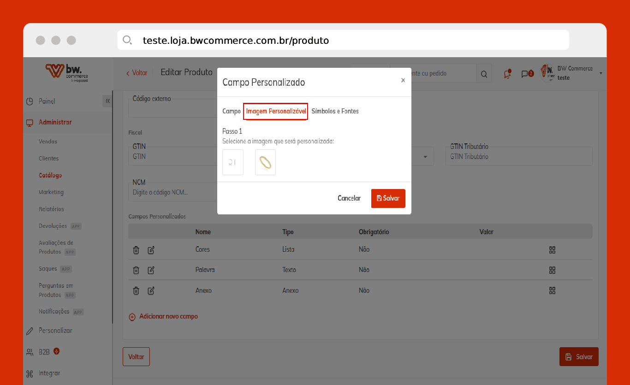Open the Símbolos e Fontes tab
The width and height of the screenshot is (630, 385).
pos(335,111)
